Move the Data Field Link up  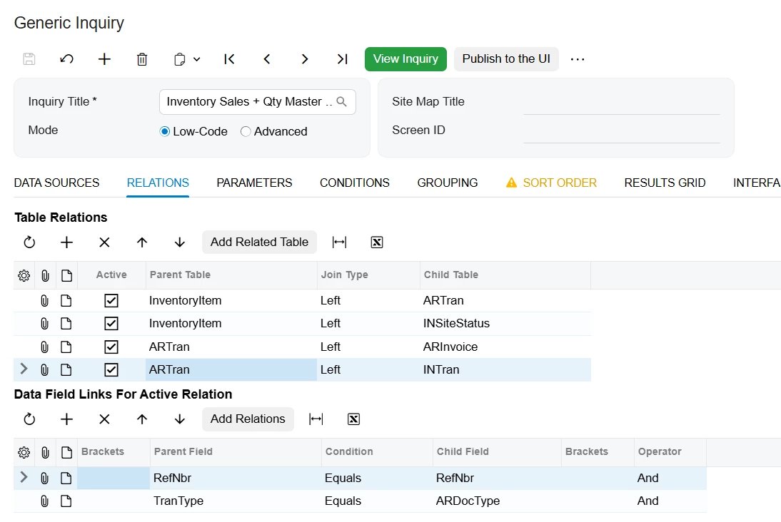[142, 419]
